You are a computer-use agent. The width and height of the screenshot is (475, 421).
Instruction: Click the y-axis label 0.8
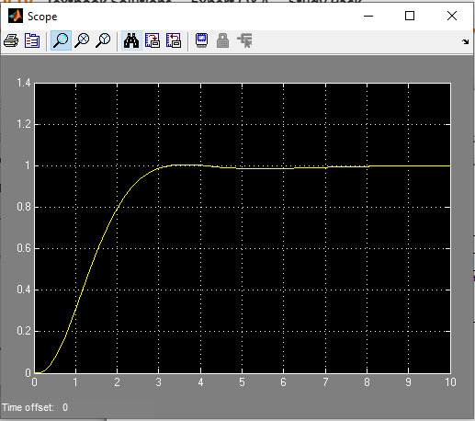click(x=24, y=207)
